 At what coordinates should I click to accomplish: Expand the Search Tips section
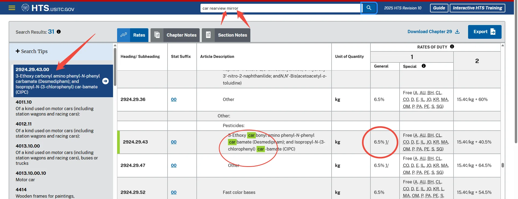32,51
